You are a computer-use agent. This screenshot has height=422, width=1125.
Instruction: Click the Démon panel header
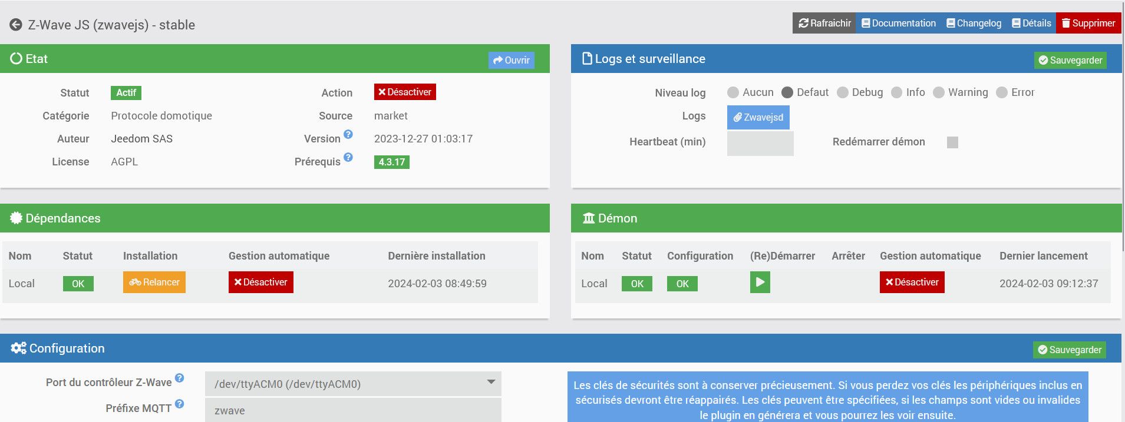click(846, 218)
